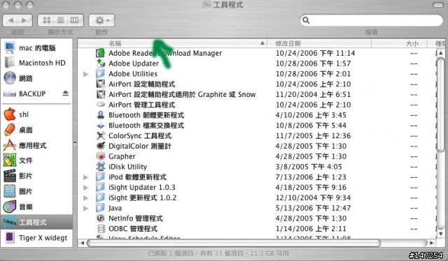
Task: Select ColorSync 工具程式 icon
Action: [100, 135]
